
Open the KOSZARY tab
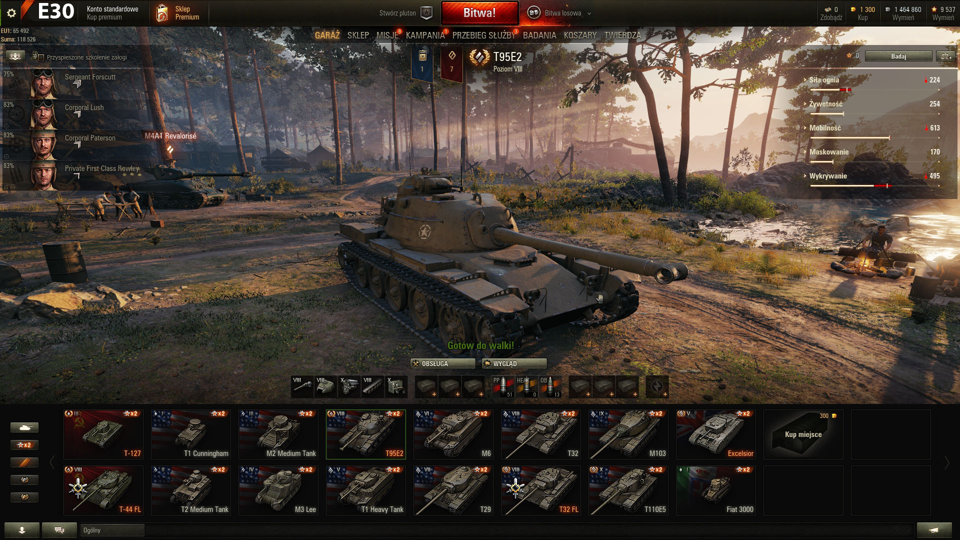tap(580, 35)
